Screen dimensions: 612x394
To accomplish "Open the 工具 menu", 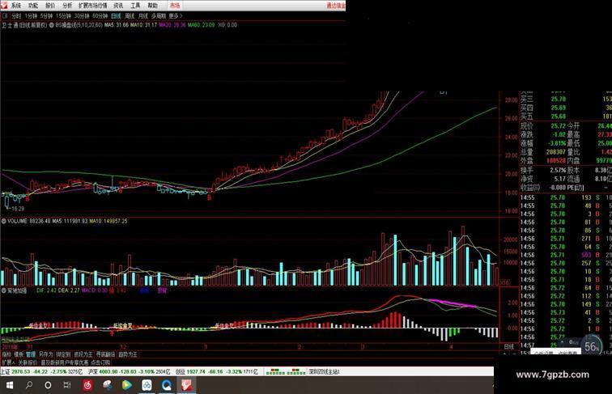I will [x=135, y=6].
